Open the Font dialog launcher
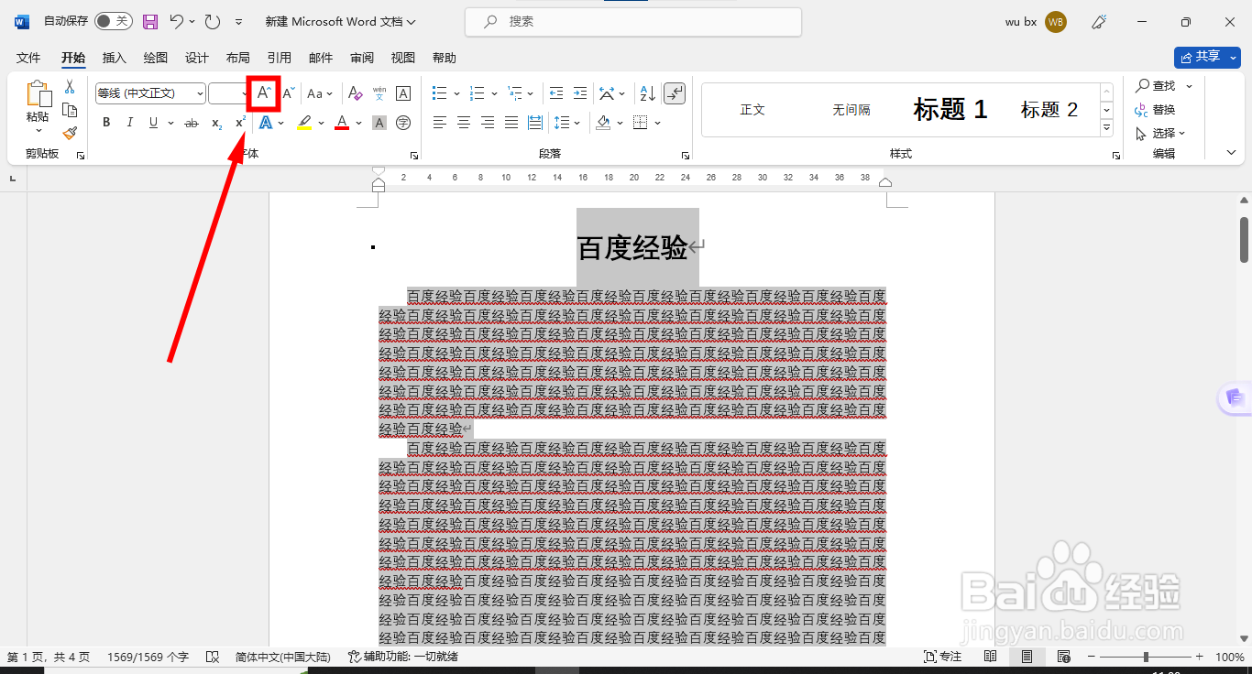This screenshot has height=674, width=1252. tap(414, 156)
